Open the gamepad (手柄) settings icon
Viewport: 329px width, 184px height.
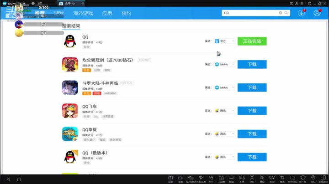tap(242, 179)
